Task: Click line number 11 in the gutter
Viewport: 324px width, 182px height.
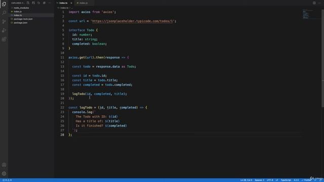Action: point(62,58)
